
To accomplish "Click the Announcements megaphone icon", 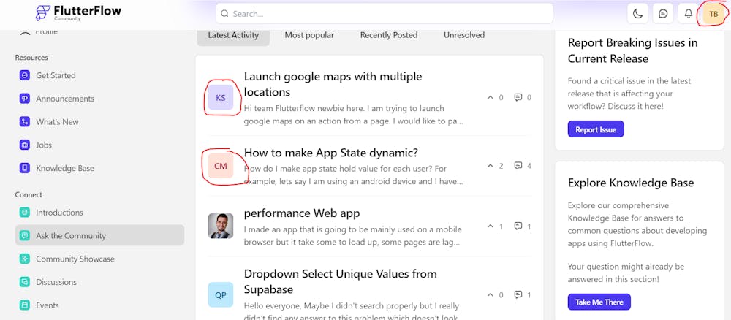I will (x=25, y=99).
